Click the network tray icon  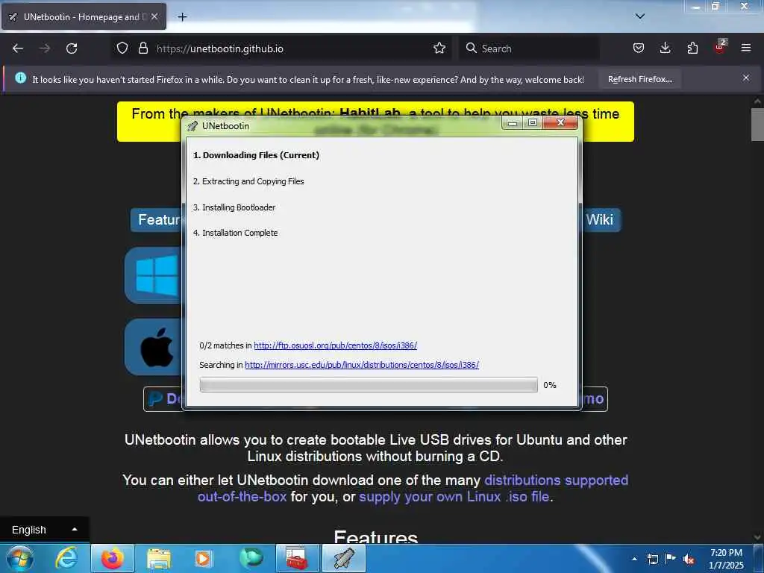(x=653, y=559)
